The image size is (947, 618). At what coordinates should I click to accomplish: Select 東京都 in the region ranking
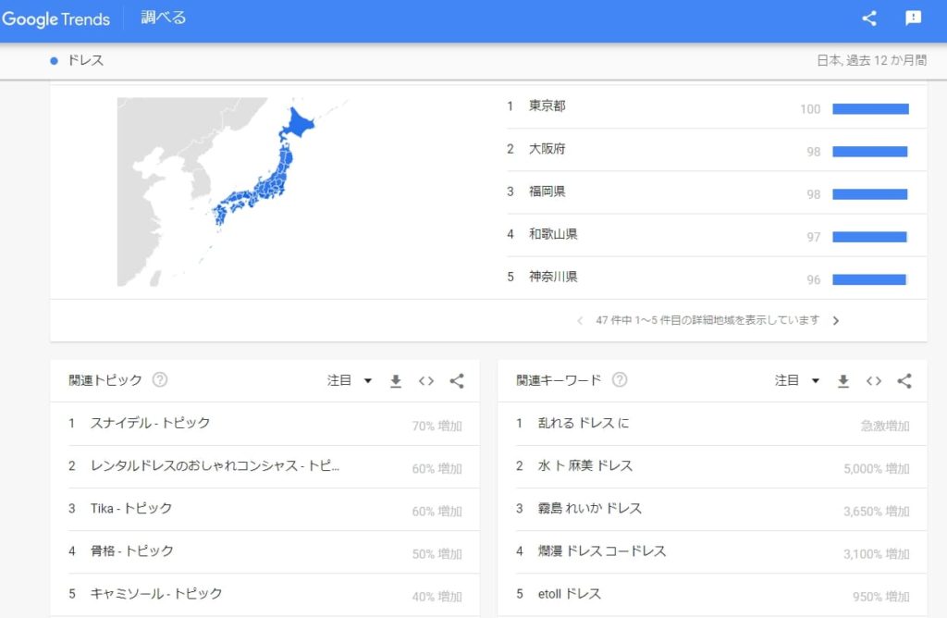pos(547,106)
